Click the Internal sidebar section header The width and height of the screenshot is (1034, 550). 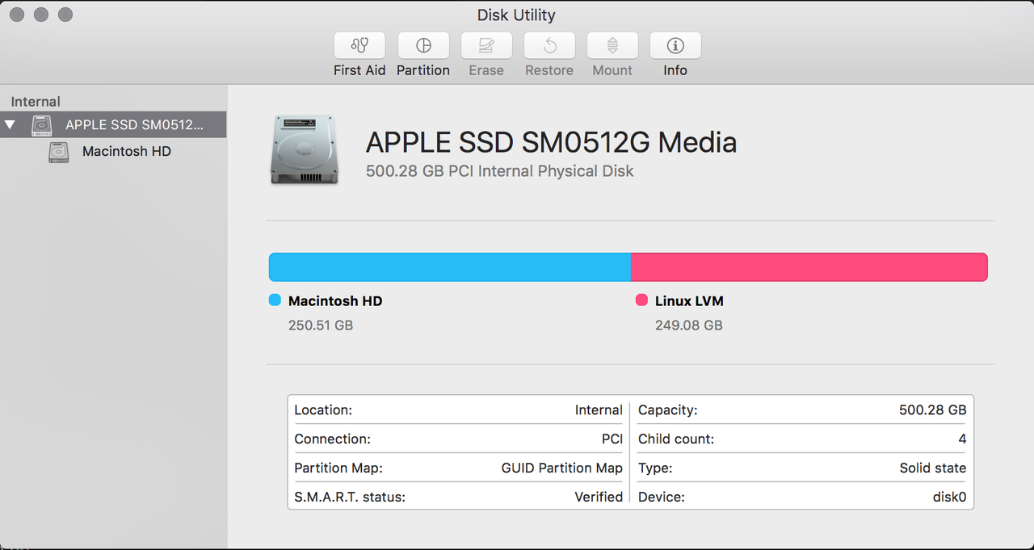[x=36, y=102]
